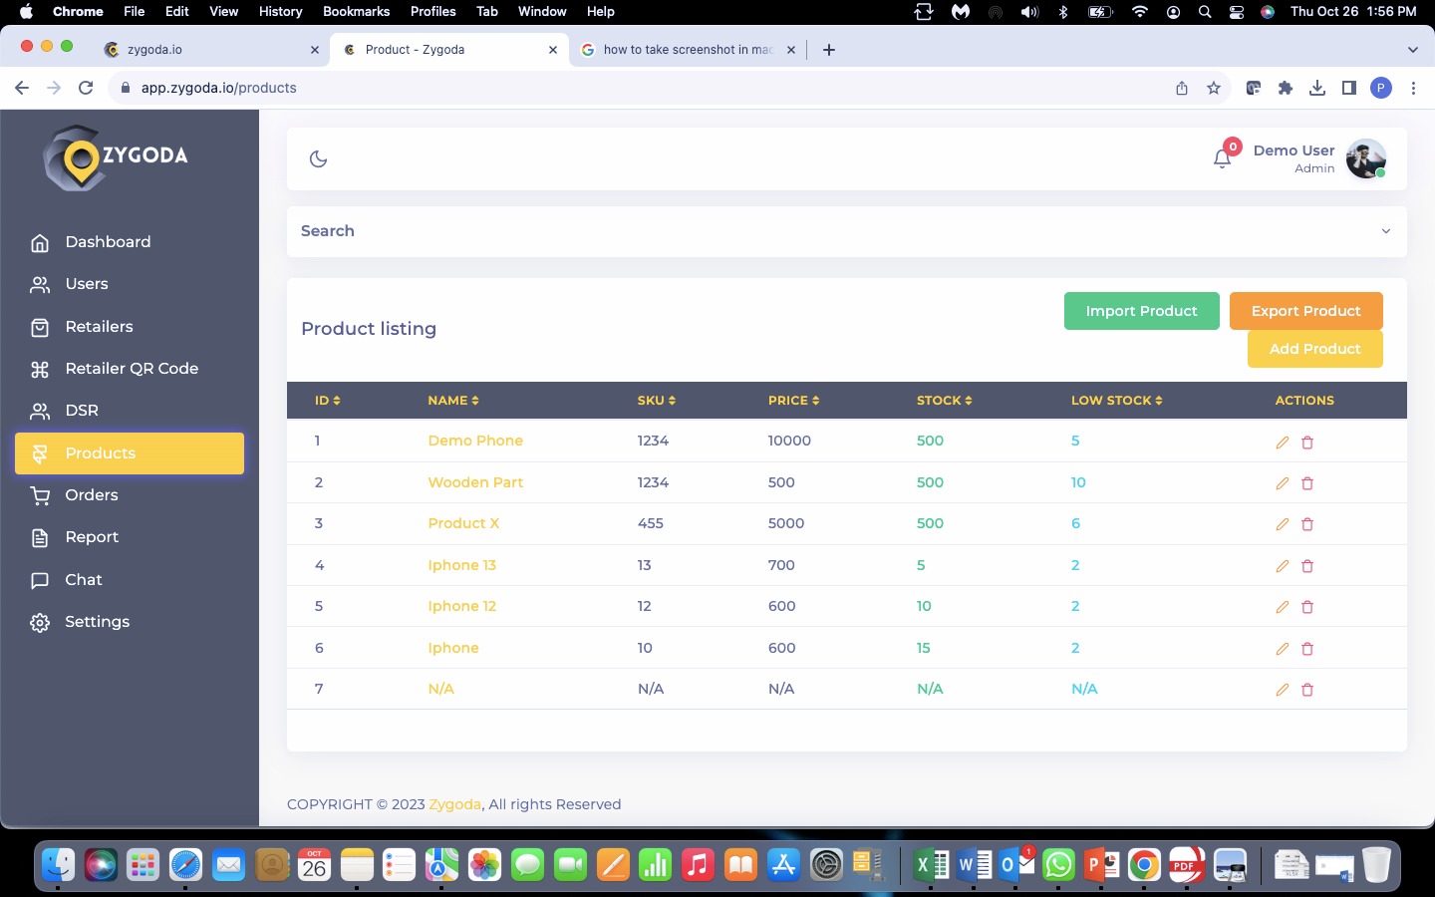Click the browser address bar URL
Image resolution: width=1435 pixels, height=897 pixels.
pyautogui.click(x=219, y=88)
